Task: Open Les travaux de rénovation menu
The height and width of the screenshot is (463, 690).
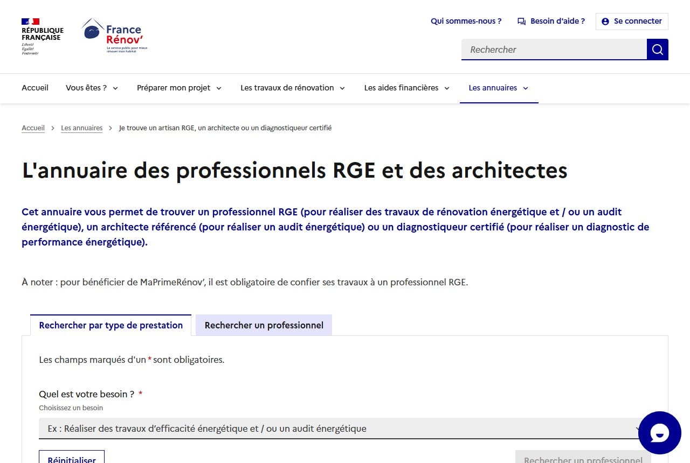Action: 293,88
